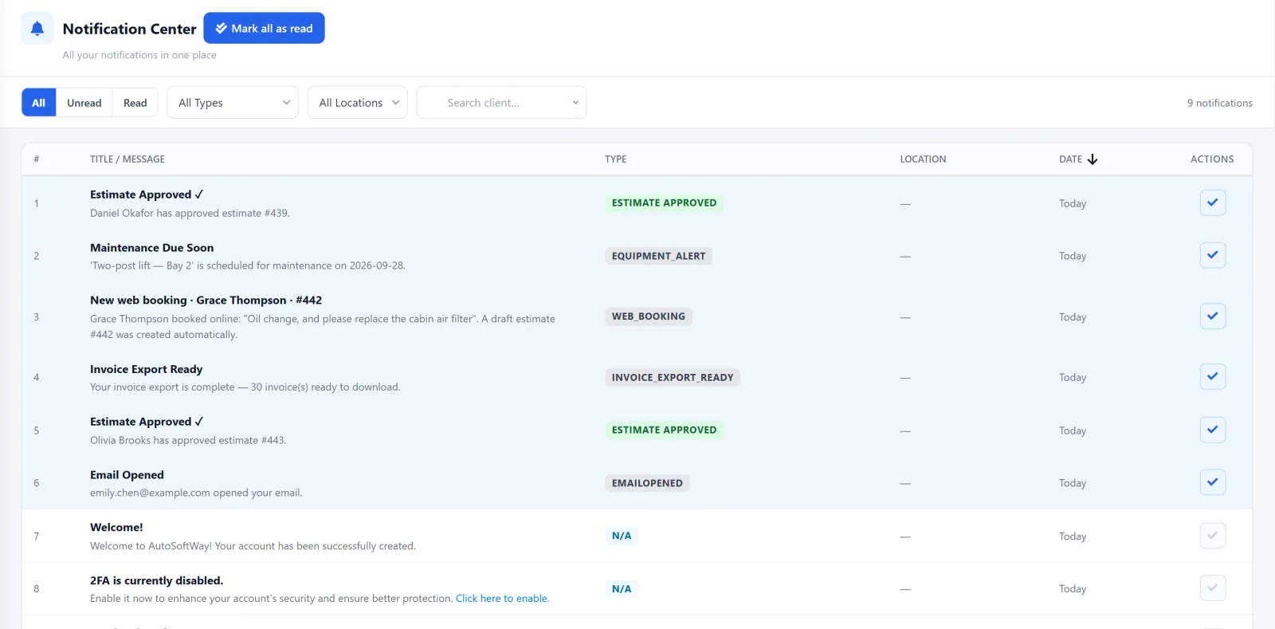Click checkmark button on 2FA disabled row
Viewport: 1275px width, 629px height.
point(1212,588)
